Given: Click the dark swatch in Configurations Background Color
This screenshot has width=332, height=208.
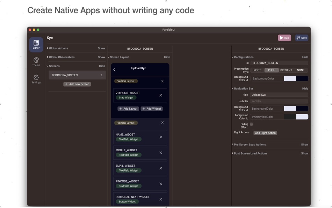Looking at the screenshot, I should pyautogui.click(x=302, y=78).
